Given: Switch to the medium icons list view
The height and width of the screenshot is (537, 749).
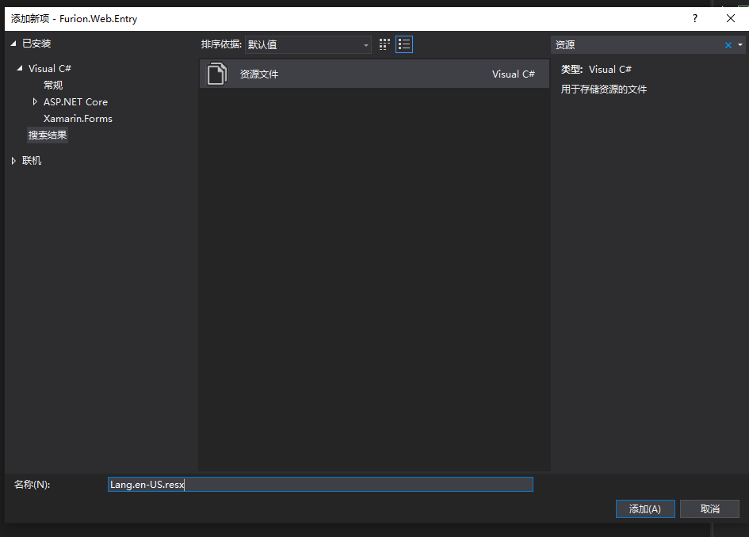Looking at the screenshot, I should click(404, 44).
